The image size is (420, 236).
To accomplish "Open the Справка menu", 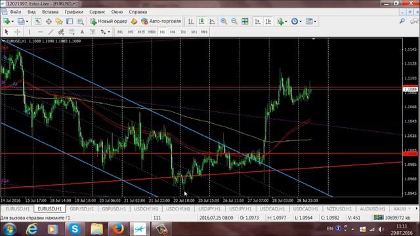I will click(138, 12).
